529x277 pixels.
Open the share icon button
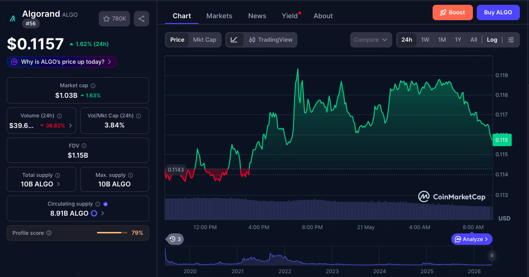[x=141, y=19]
